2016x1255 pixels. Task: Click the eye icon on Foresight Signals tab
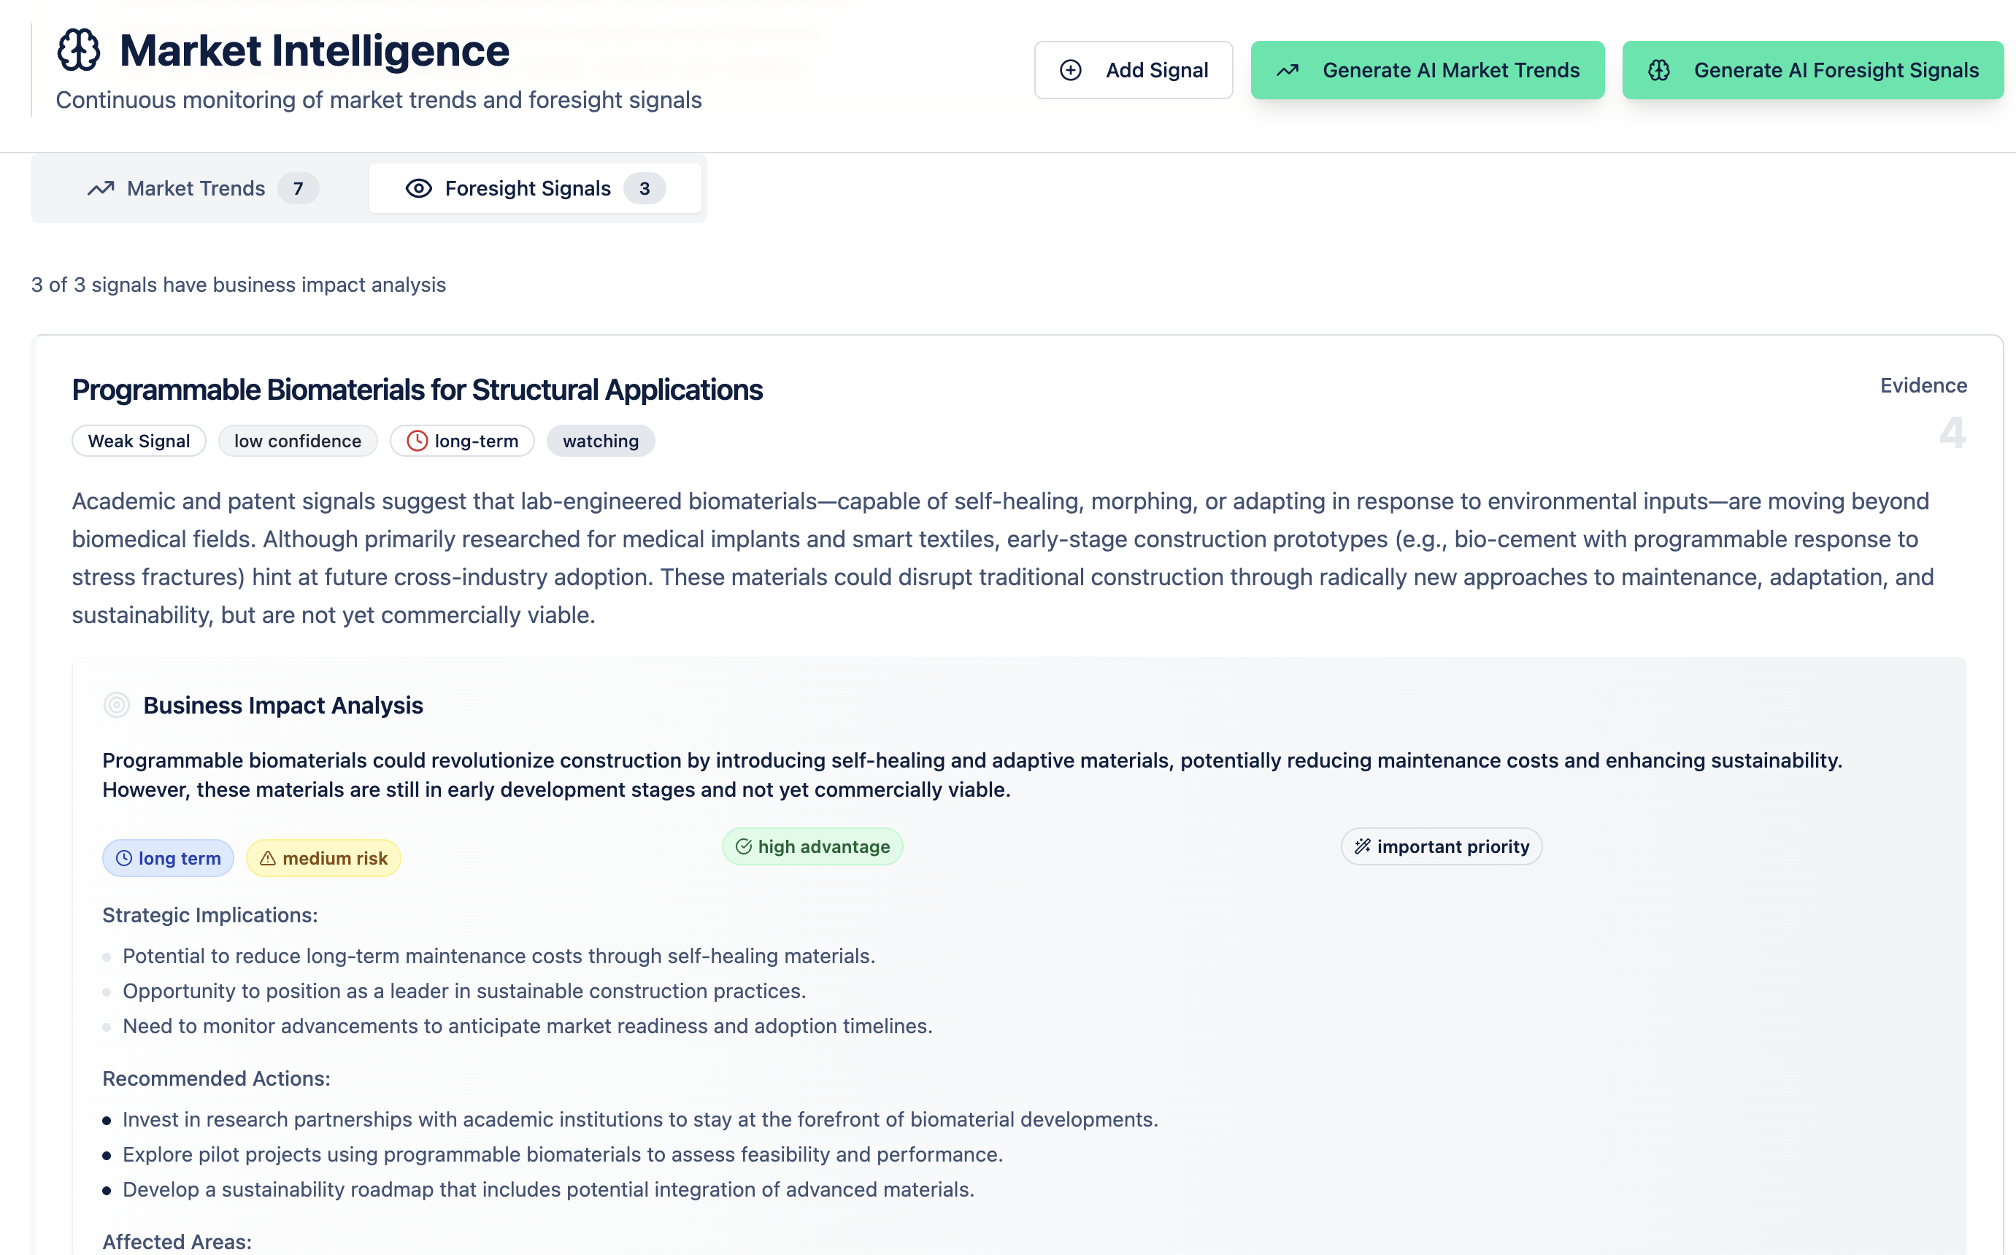tap(418, 188)
